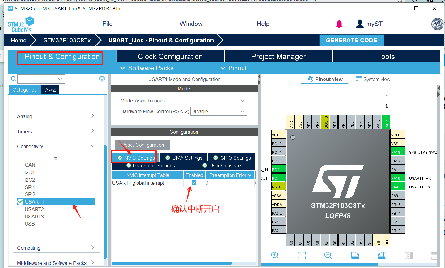
Task: Select USART2 in the Connectivity list
Action: click(34, 209)
